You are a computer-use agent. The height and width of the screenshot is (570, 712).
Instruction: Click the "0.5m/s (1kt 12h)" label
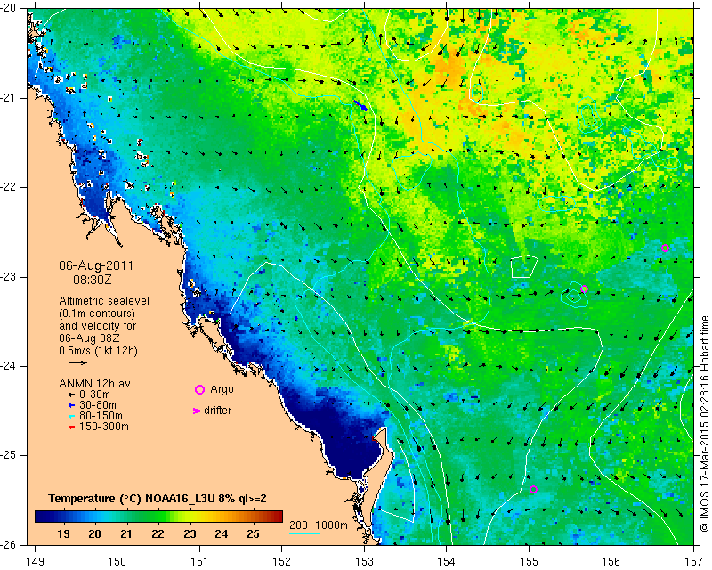pyautogui.click(x=98, y=351)
